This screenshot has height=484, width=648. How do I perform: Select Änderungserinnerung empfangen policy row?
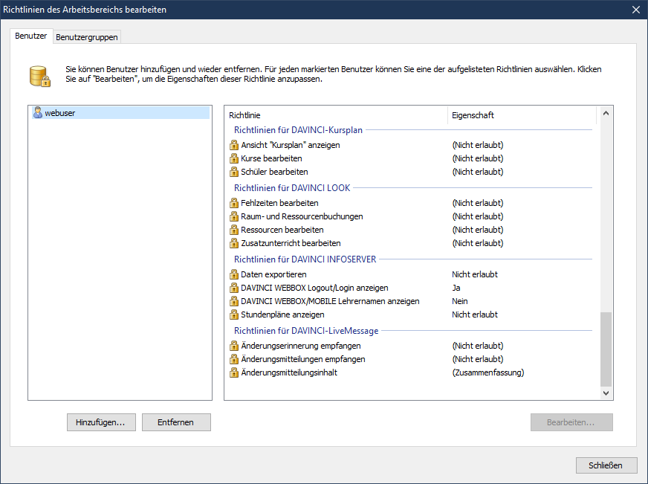[x=302, y=346]
